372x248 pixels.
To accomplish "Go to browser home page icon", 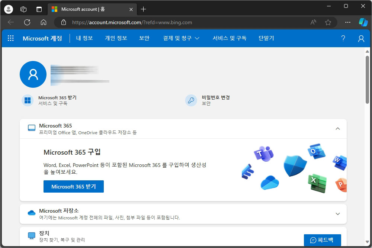I will (x=44, y=22).
